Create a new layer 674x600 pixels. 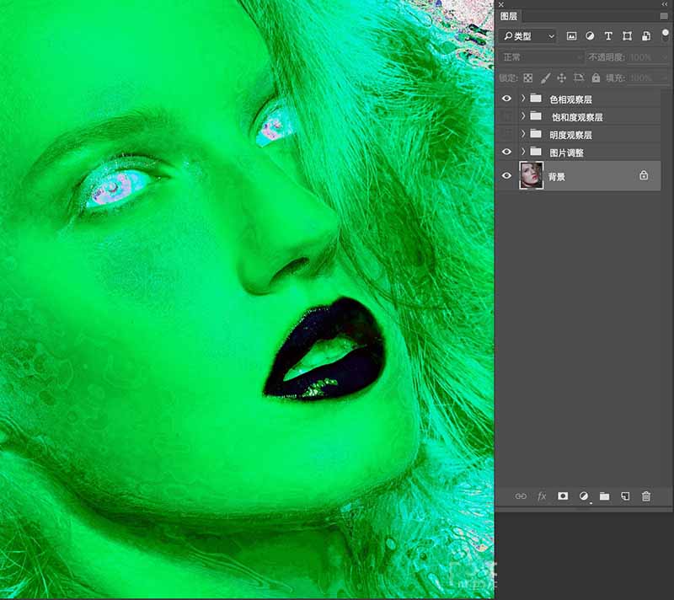[625, 496]
